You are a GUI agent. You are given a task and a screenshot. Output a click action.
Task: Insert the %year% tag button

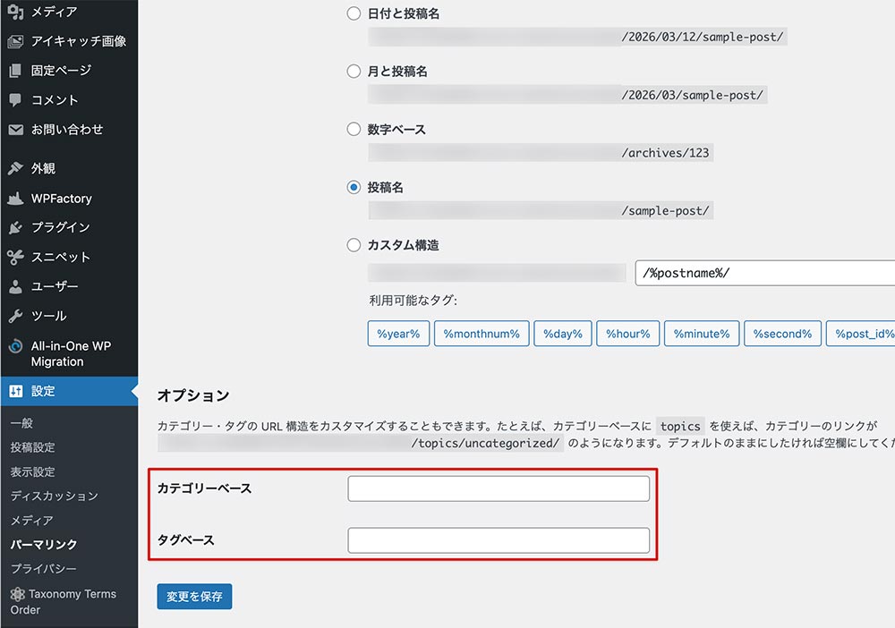tap(398, 334)
